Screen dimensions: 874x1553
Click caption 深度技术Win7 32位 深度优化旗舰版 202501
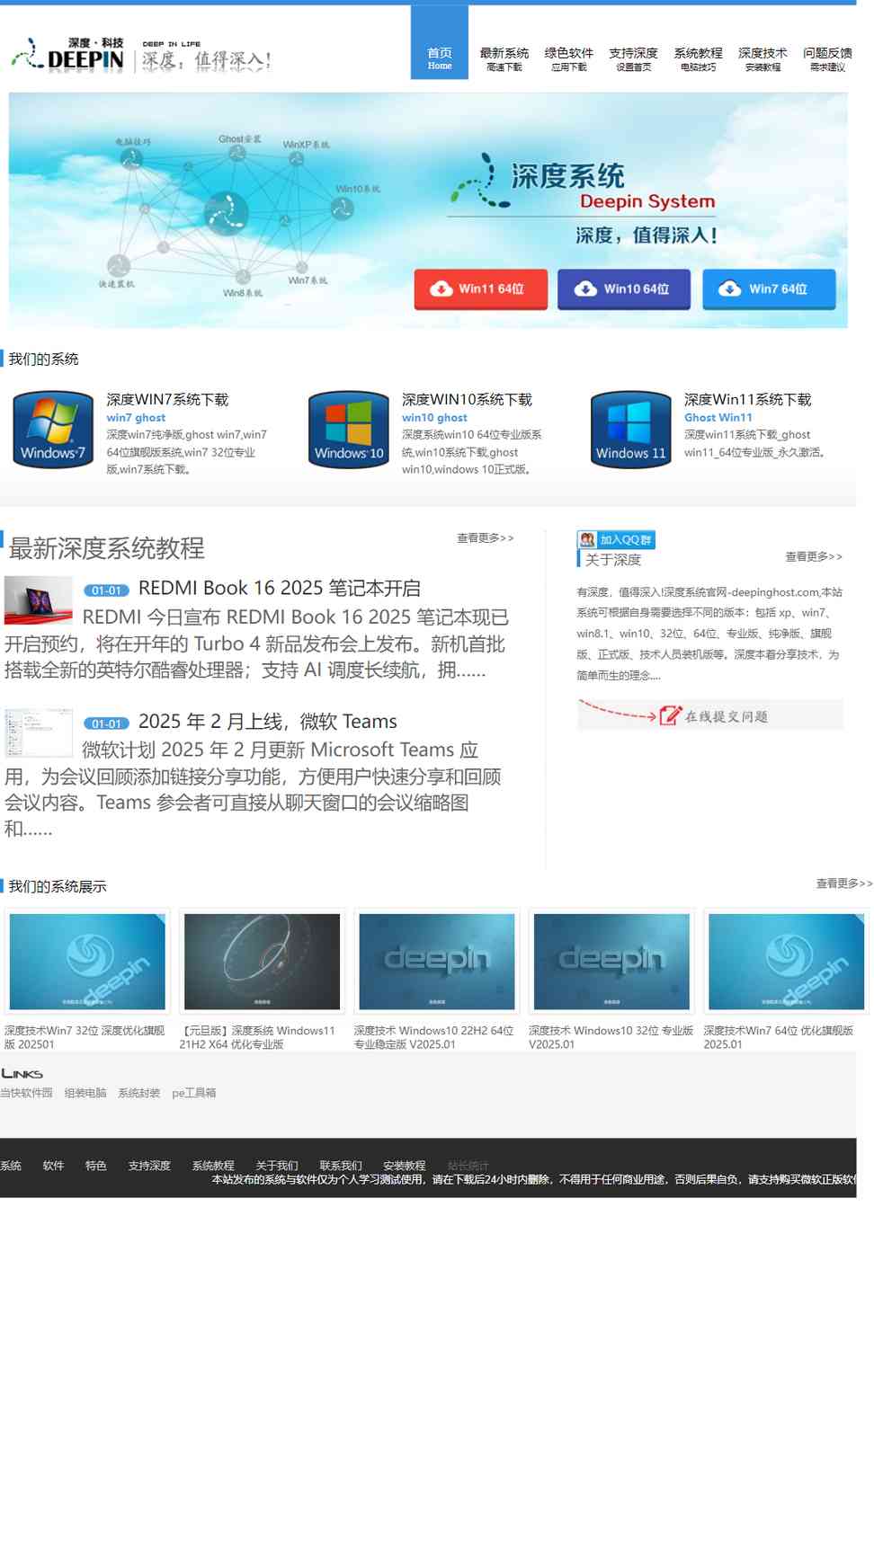[85, 1037]
